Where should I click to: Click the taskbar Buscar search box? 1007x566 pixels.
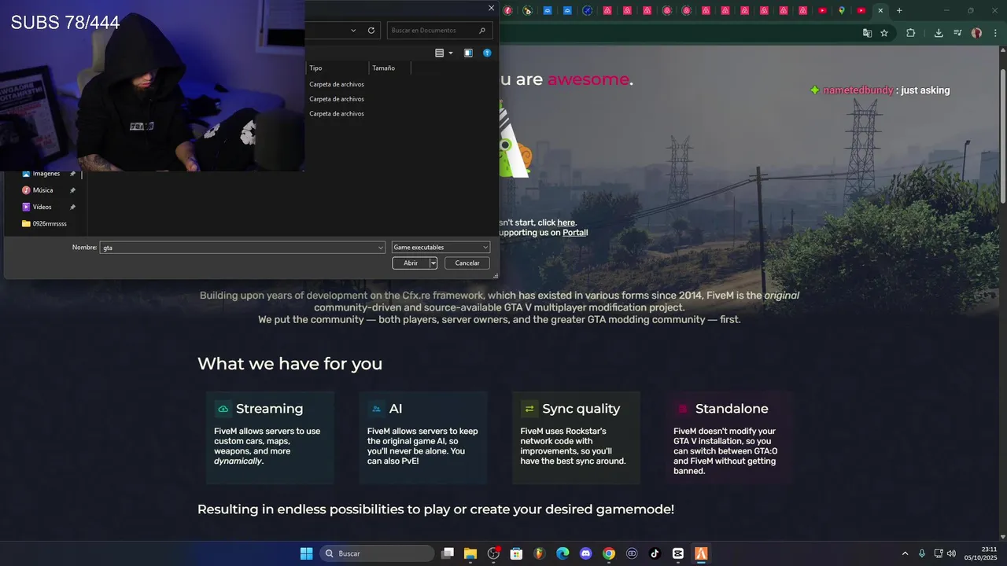click(377, 553)
